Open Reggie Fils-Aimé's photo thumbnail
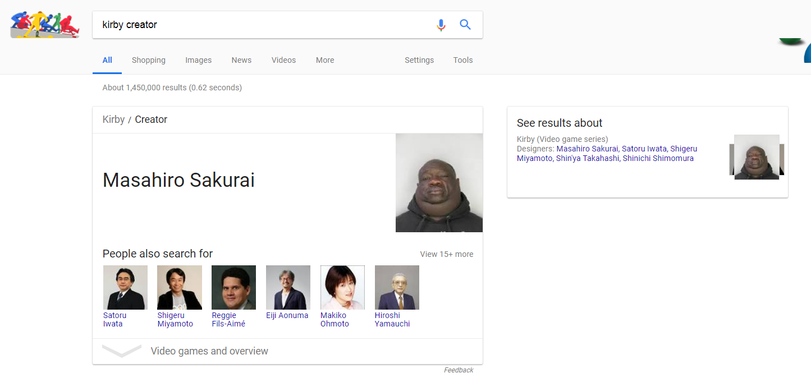Image resolution: width=811 pixels, height=382 pixels. coord(233,287)
